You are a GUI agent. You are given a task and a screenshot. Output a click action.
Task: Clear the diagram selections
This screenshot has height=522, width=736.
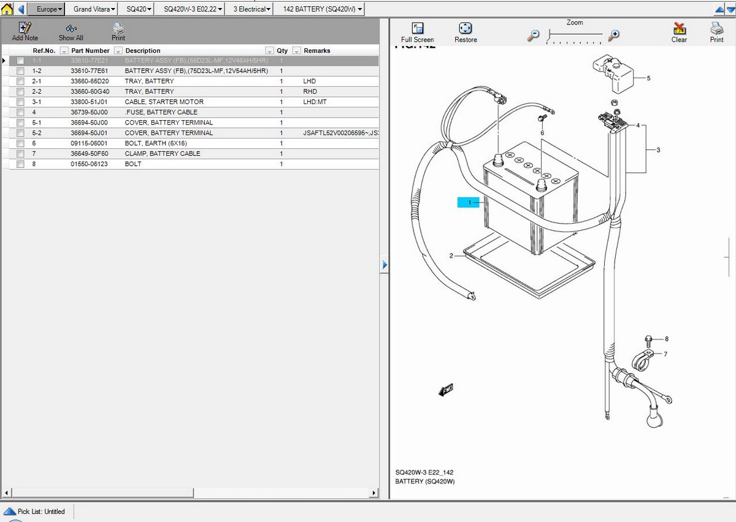pos(679,32)
